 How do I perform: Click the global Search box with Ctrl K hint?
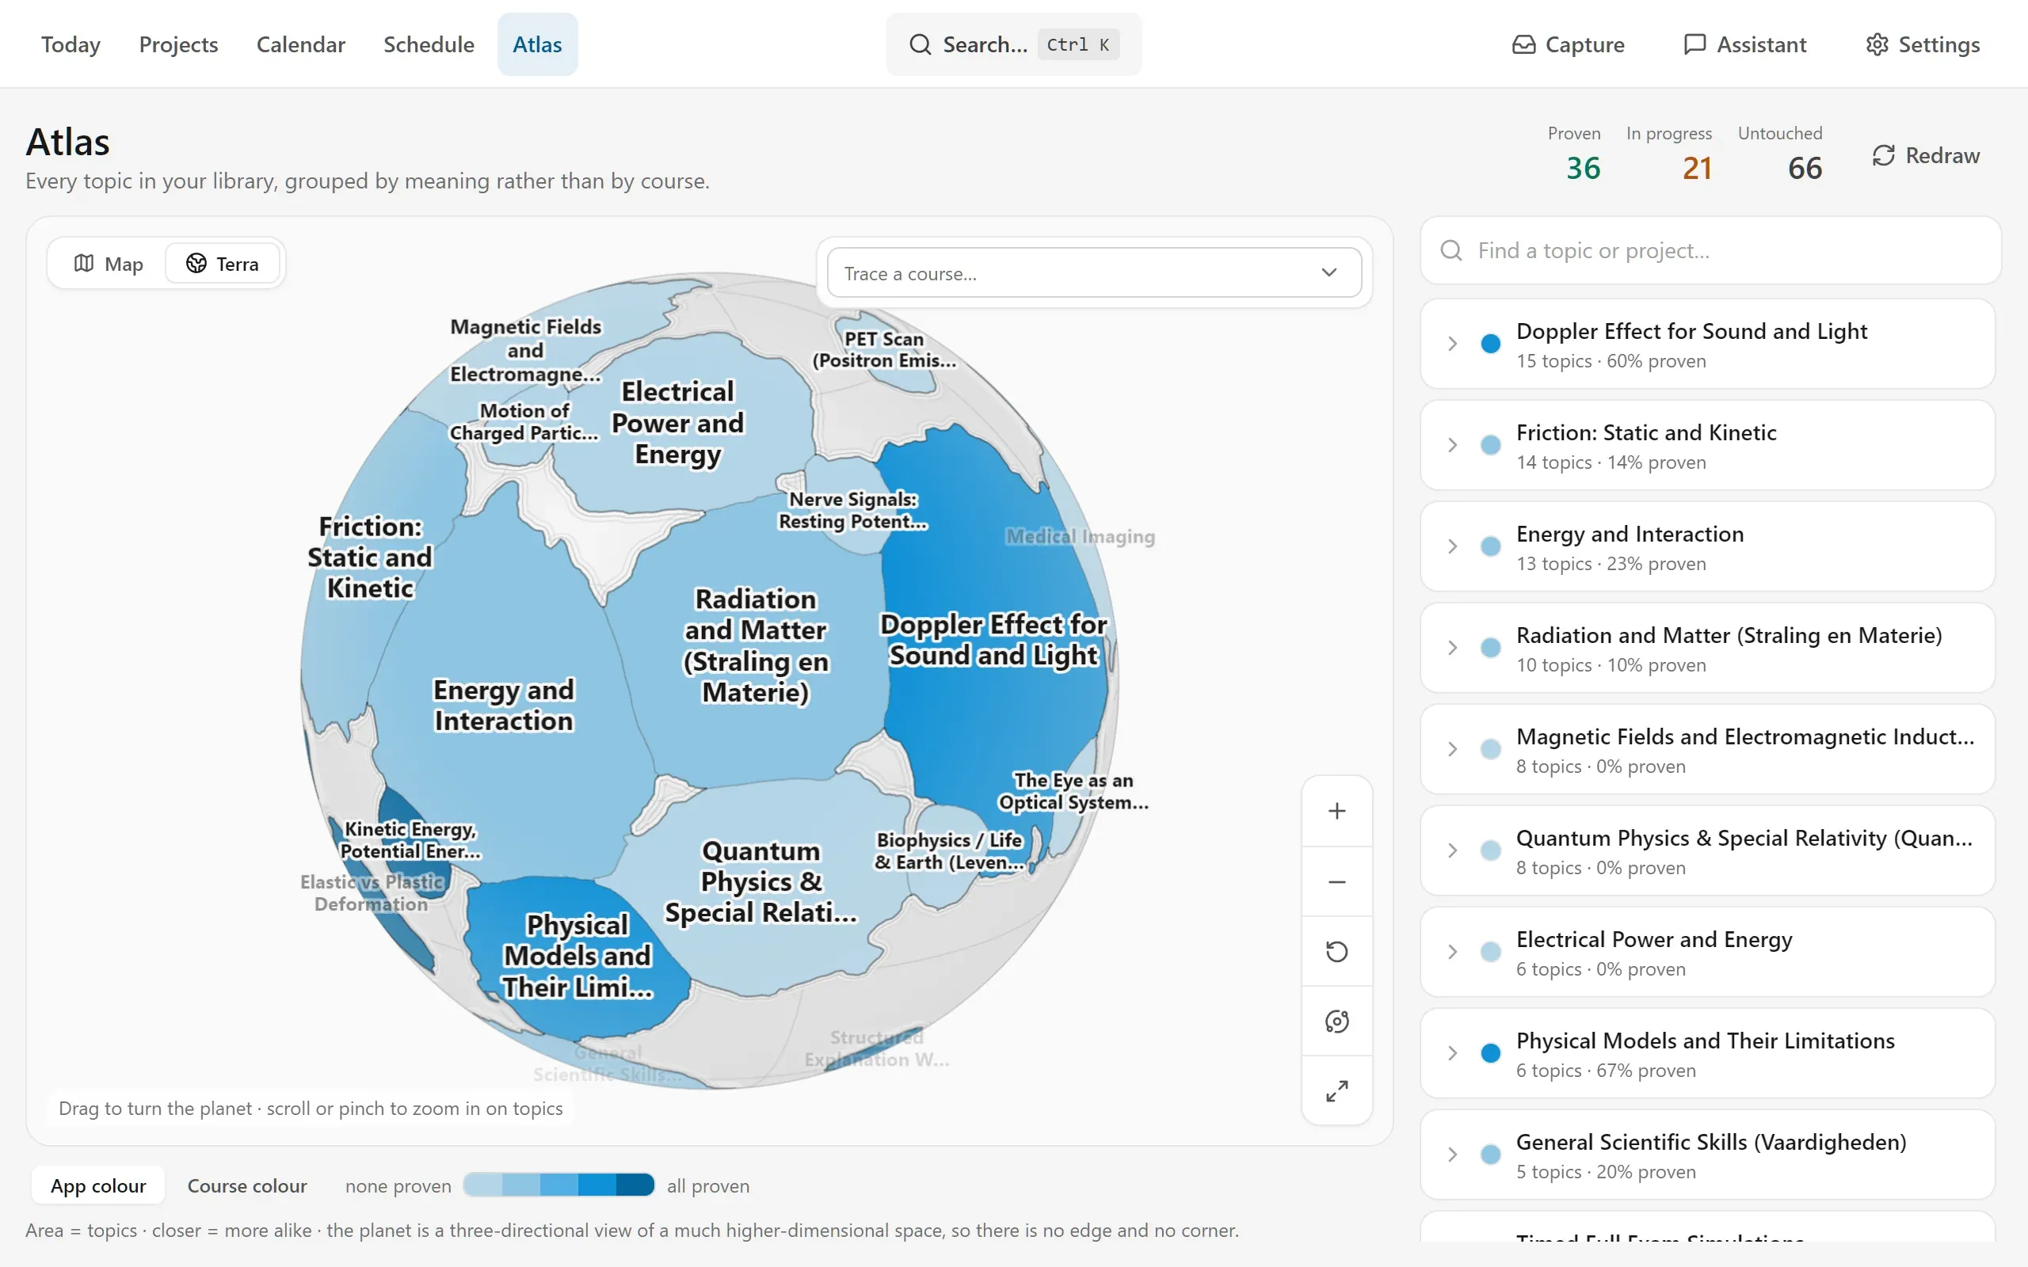[x=1013, y=44]
